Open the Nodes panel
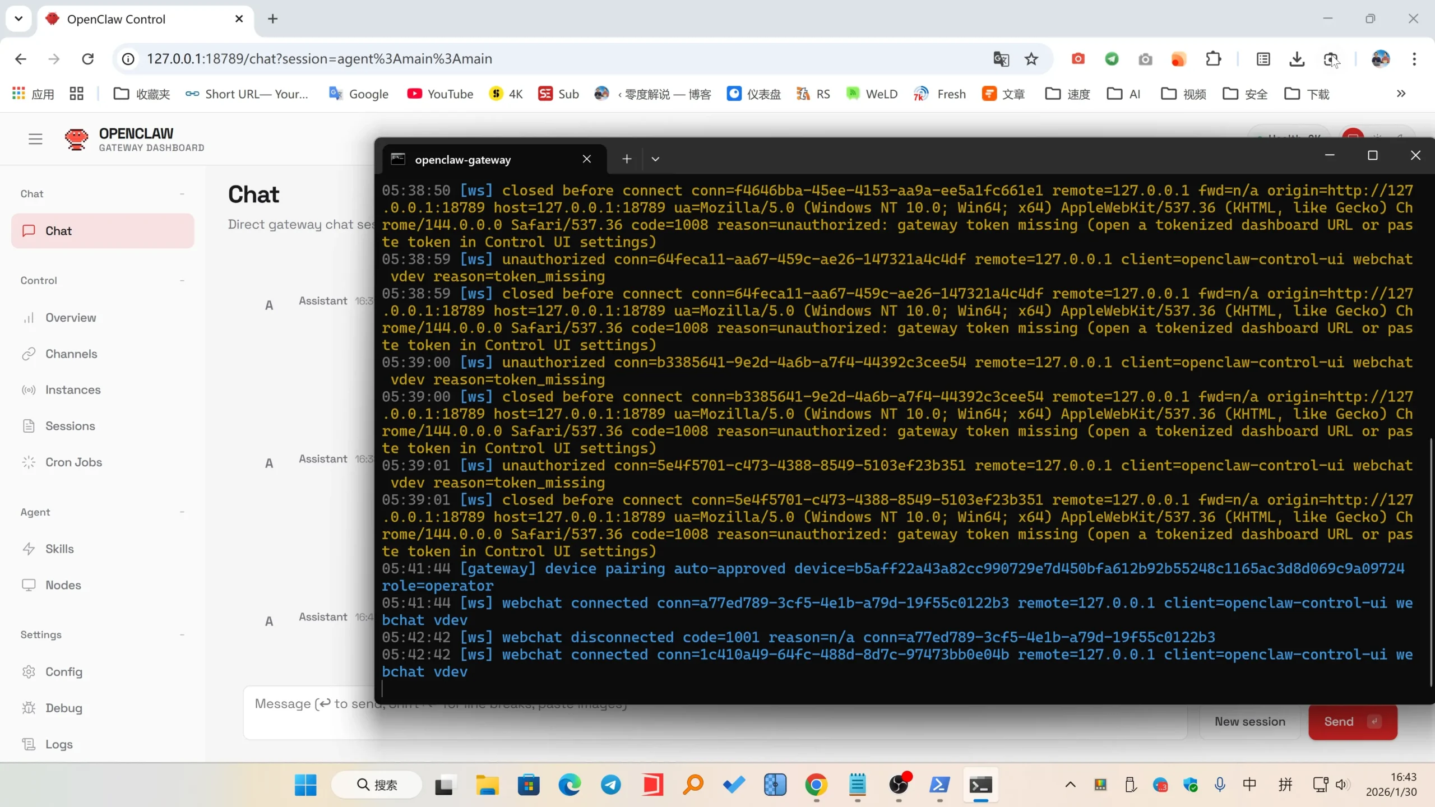The width and height of the screenshot is (1435, 807). pyautogui.click(x=63, y=585)
